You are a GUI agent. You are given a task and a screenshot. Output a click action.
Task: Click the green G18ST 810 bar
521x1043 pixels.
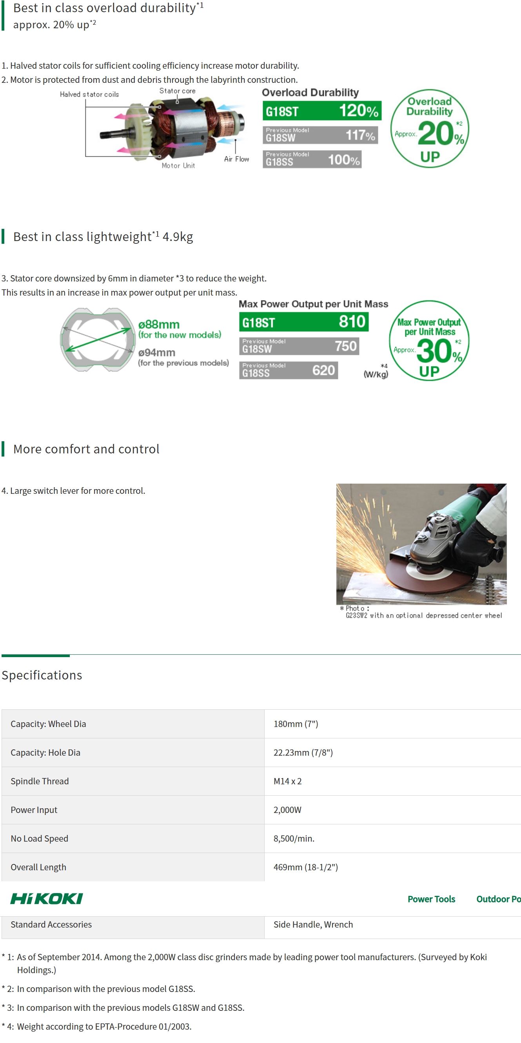click(303, 322)
